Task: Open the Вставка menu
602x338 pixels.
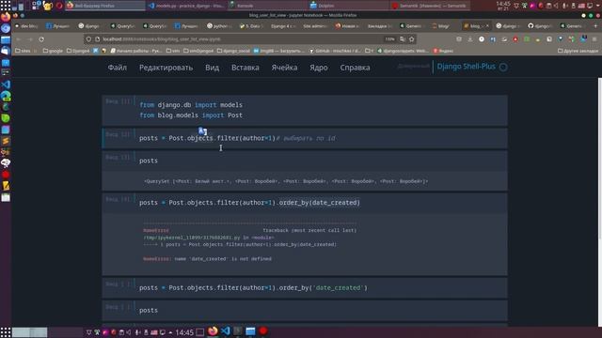Action: [x=245, y=68]
